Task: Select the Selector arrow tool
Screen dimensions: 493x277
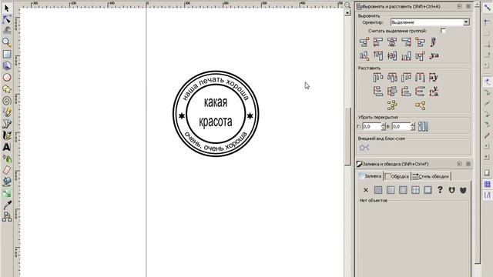Action: (7, 8)
